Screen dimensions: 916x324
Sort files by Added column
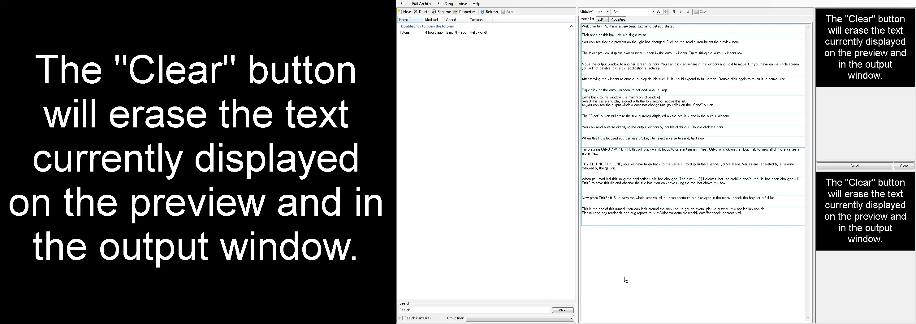pos(456,20)
